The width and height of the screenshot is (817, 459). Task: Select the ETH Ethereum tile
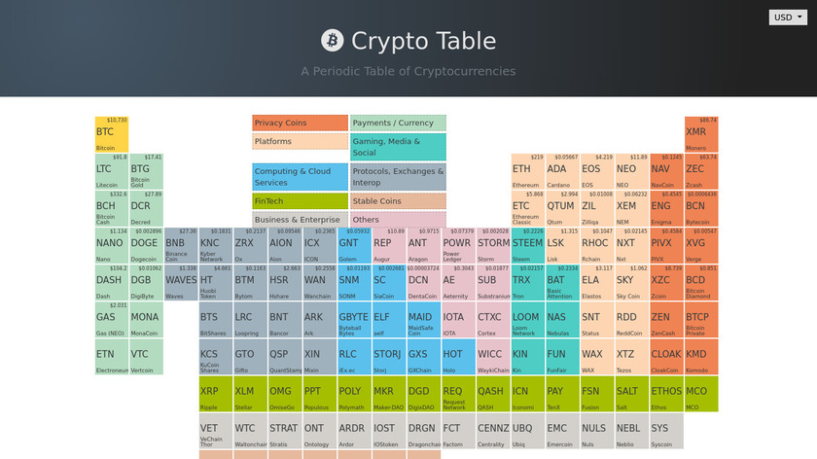pos(528,171)
